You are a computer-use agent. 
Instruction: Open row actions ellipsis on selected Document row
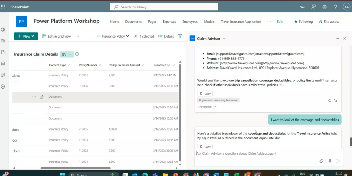[34, 97]
